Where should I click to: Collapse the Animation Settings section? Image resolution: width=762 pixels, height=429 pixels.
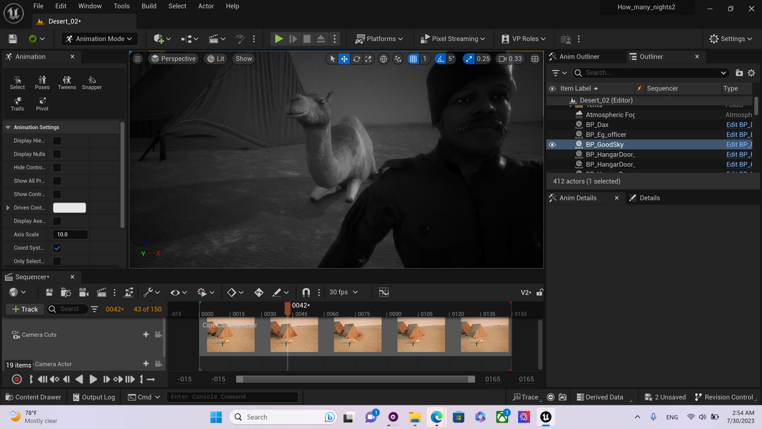(8, 128)
